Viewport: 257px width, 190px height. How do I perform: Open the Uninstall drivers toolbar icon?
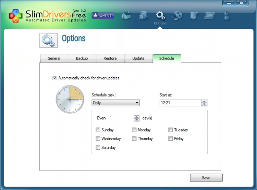tap(143, 16)
